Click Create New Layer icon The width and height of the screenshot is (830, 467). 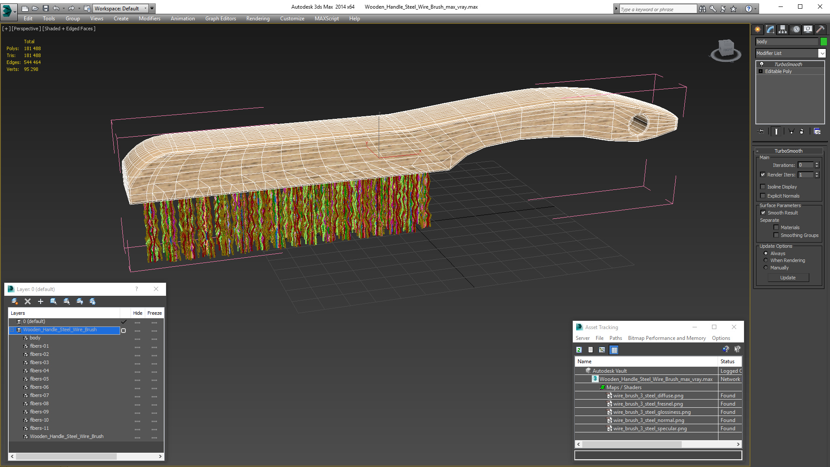click(x=15, y=301)
